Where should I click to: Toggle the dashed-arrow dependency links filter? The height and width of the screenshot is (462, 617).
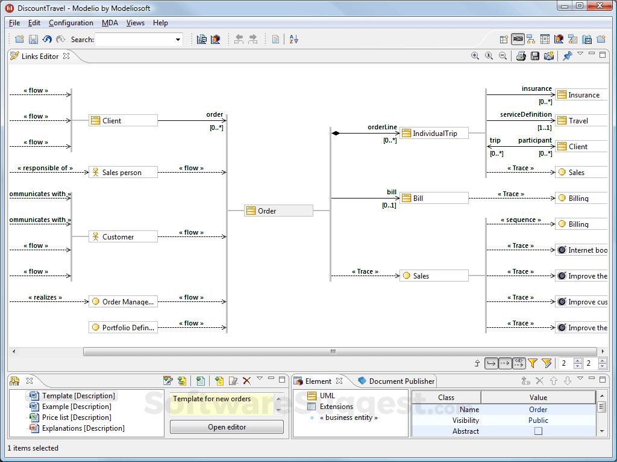coord(505,363)
